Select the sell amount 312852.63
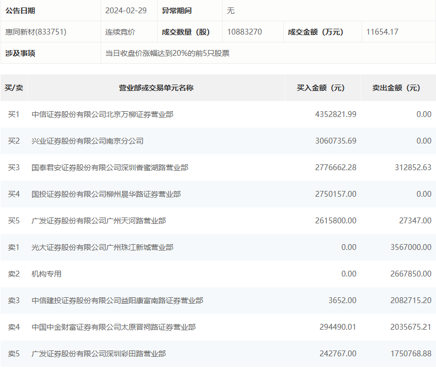 [413, 168]
